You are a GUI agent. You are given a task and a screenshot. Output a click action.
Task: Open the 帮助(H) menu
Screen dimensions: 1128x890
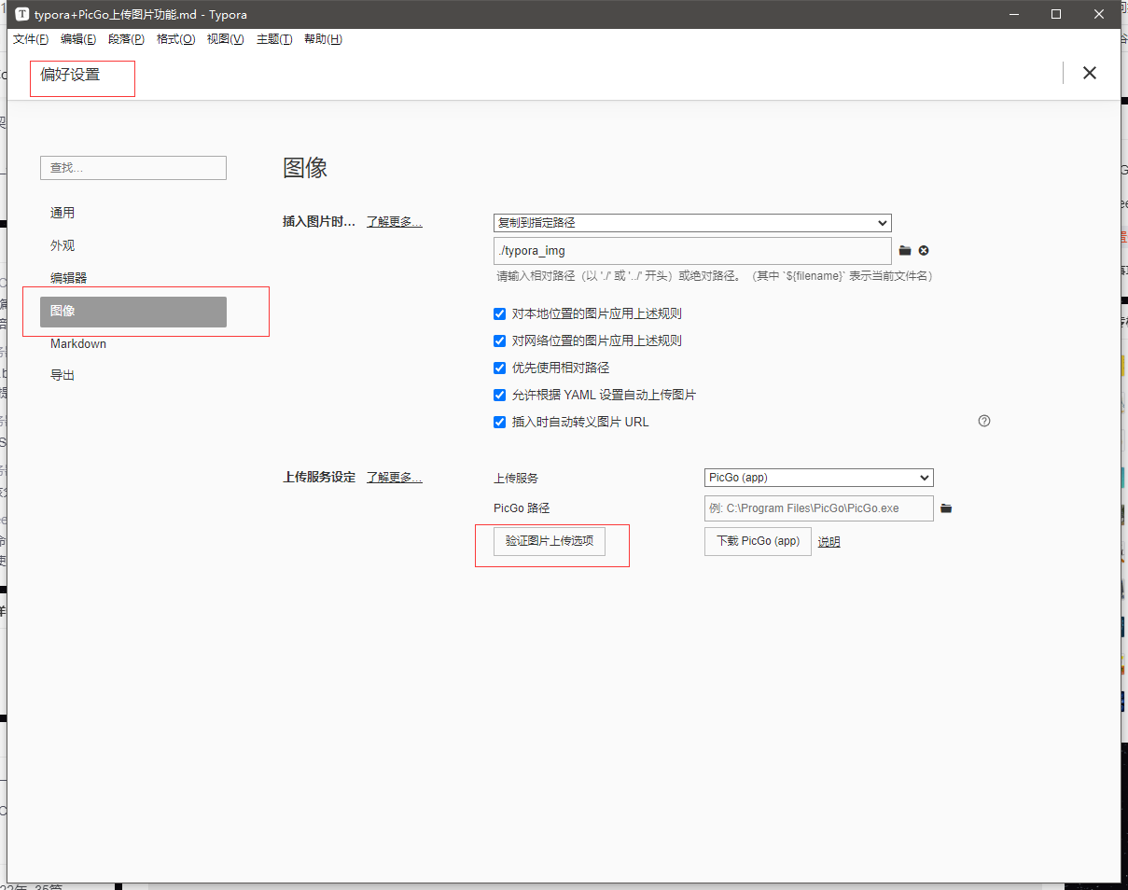pos(323,39)
